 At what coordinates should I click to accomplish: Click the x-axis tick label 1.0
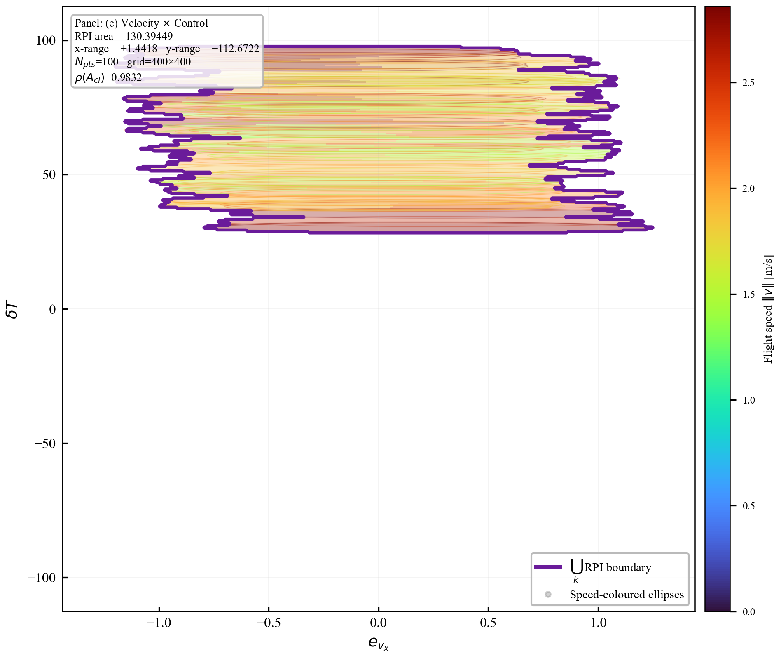pos(598,623)
